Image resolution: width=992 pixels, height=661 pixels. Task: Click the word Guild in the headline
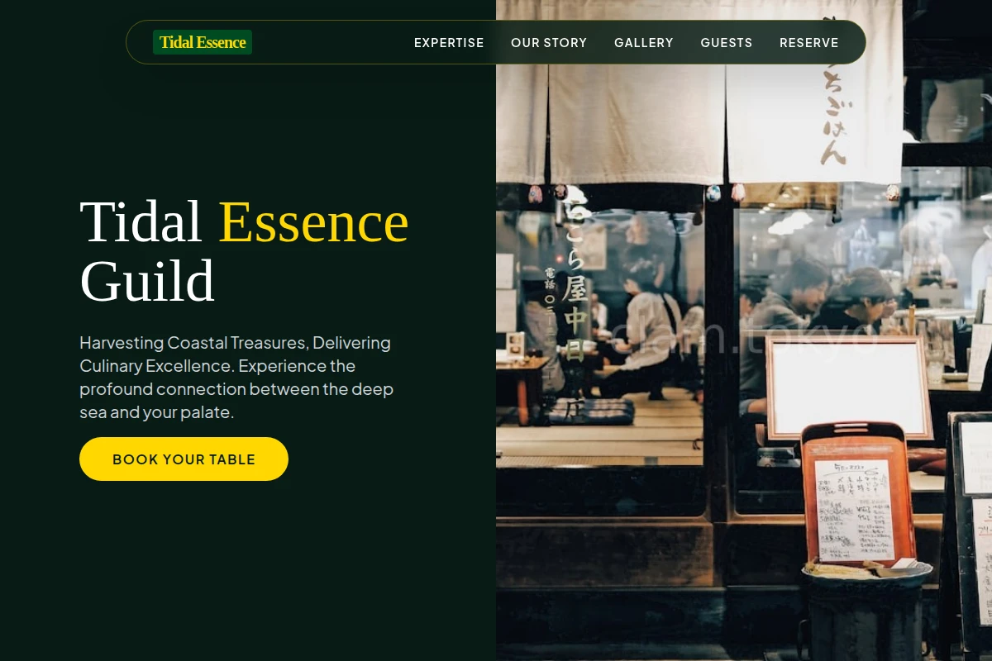(x=147, y=281)
